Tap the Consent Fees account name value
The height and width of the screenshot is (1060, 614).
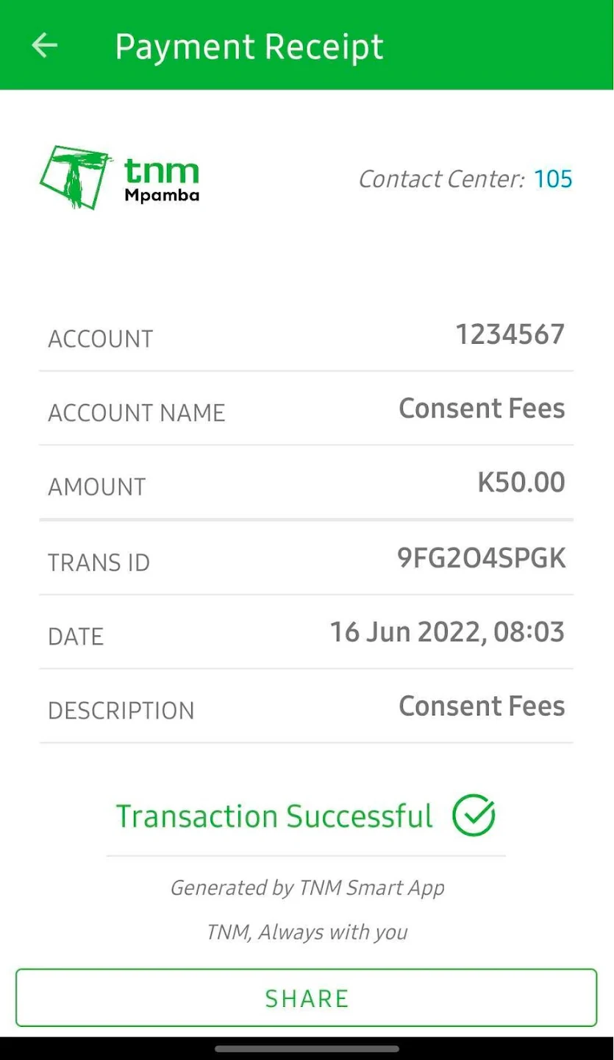[482, 409]
